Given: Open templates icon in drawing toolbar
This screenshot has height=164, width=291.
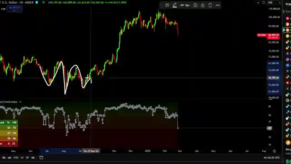Looking at the screenshot, I should click(x=167, y=5).
